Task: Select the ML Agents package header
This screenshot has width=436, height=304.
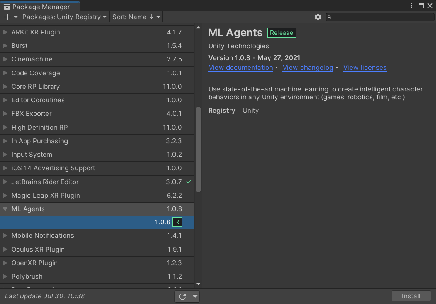Action: click(97, 209)
